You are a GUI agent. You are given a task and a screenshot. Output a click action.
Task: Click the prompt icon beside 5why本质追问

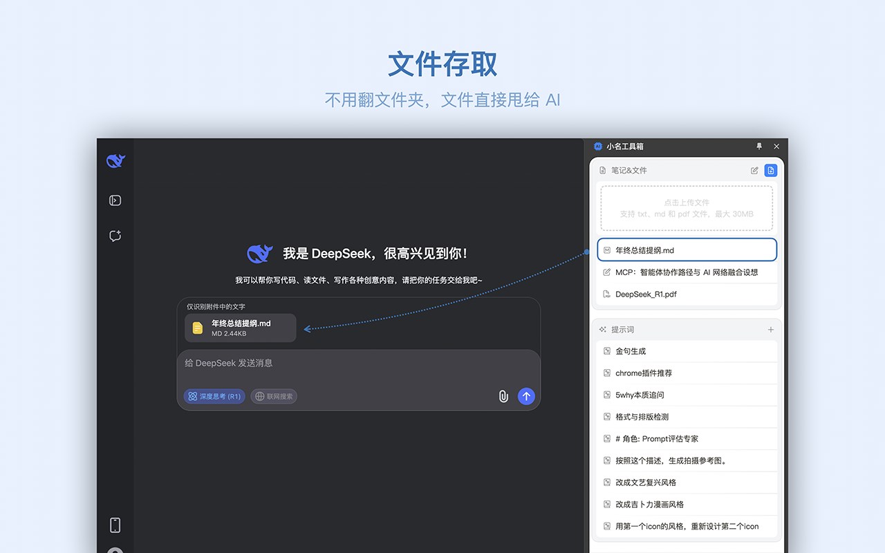pos(607,395)
